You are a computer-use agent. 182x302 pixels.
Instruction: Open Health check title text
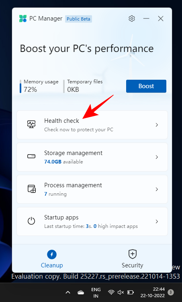click(x=61, y=121)
